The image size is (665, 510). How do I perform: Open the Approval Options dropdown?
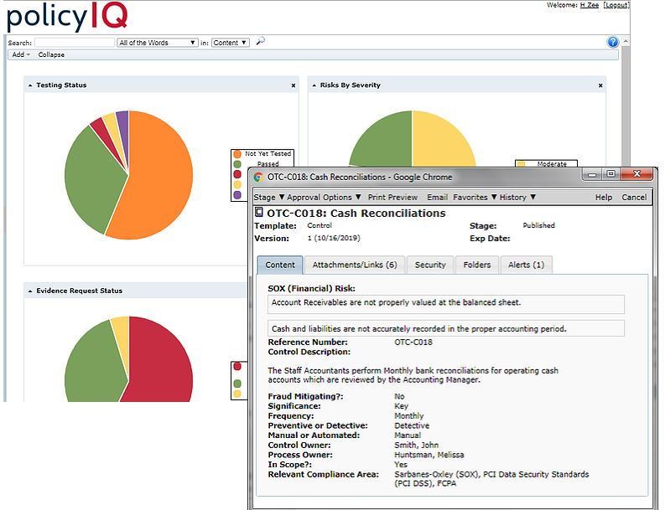pos(324,197)
